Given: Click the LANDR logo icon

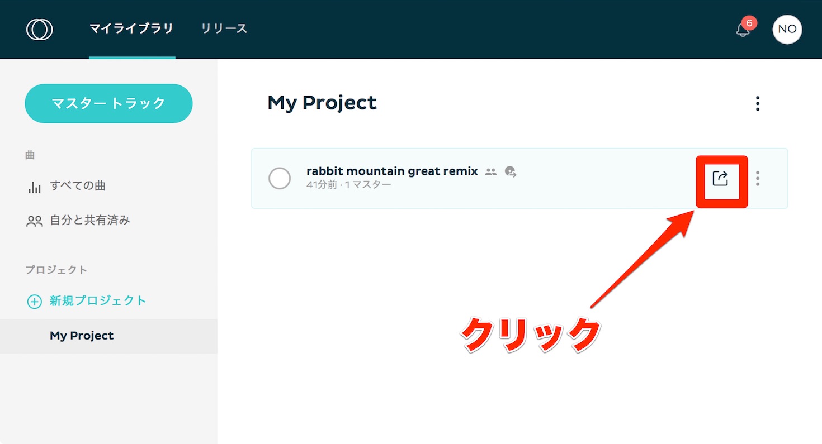Looking at the screenshot, I should pos(40,29).
